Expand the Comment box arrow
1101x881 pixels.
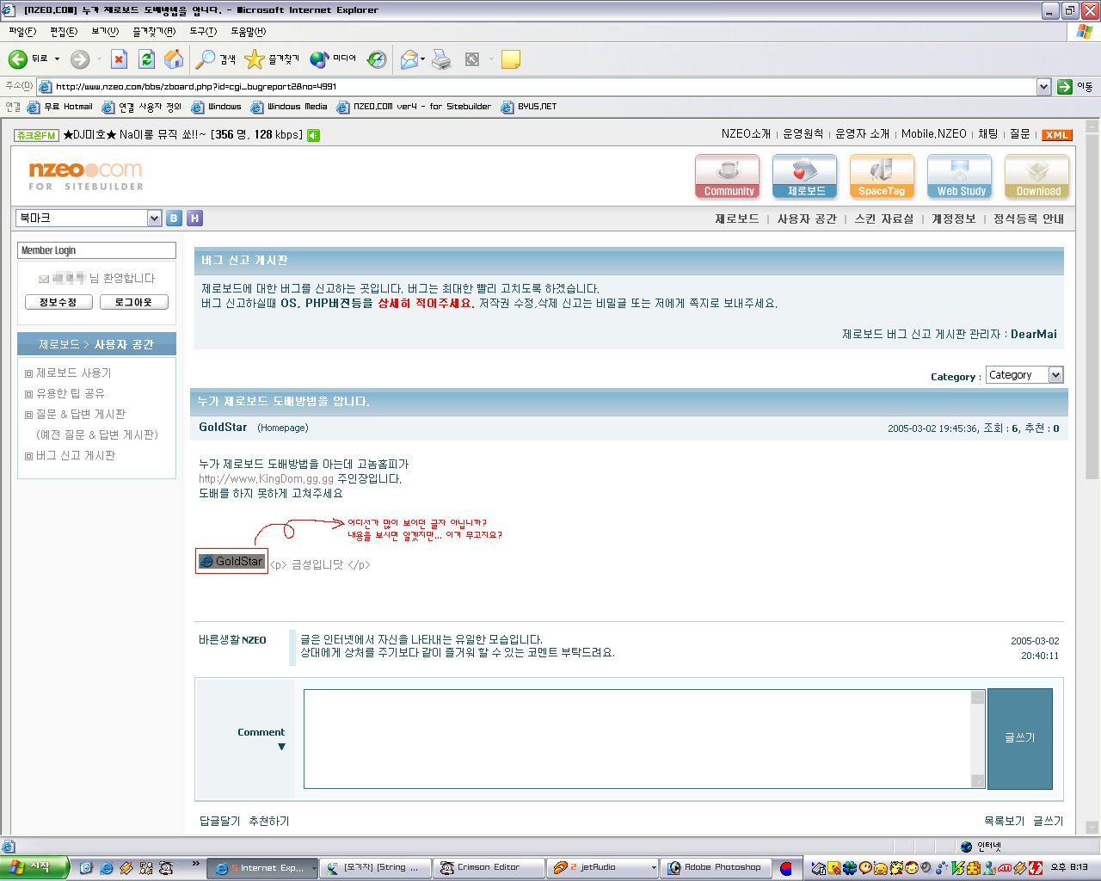(x=281, y=747)
